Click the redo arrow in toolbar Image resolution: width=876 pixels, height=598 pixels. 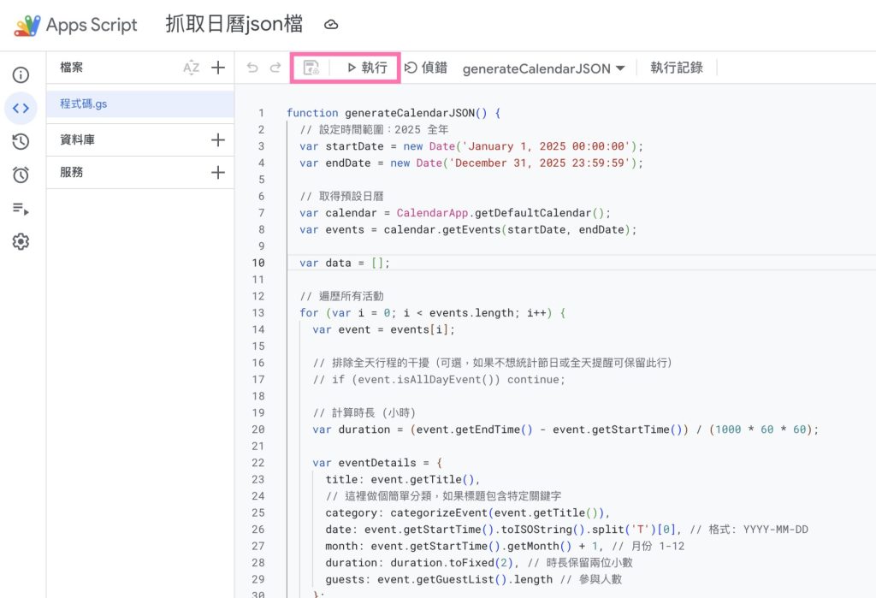click(x=275, y=68)
